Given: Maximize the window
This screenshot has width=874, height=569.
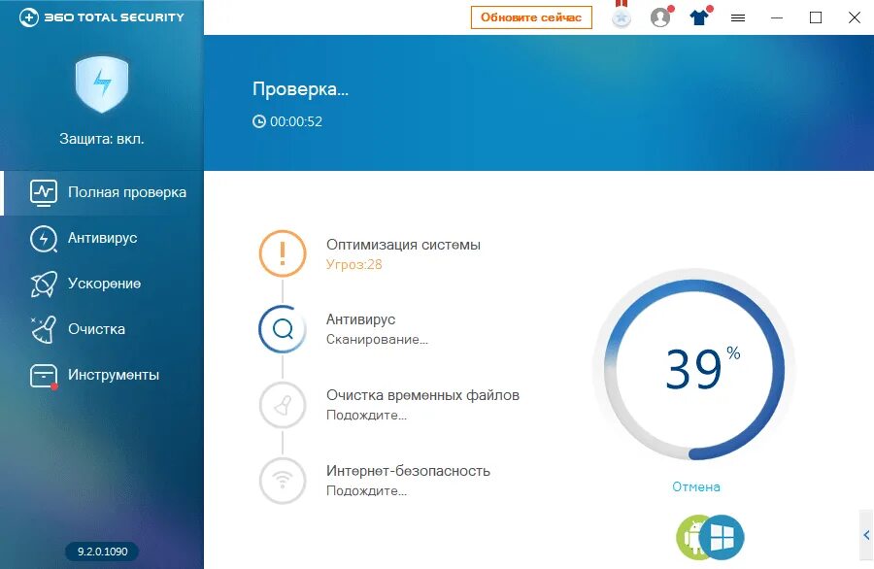Looking at the screenshot, I should (816, 17).
